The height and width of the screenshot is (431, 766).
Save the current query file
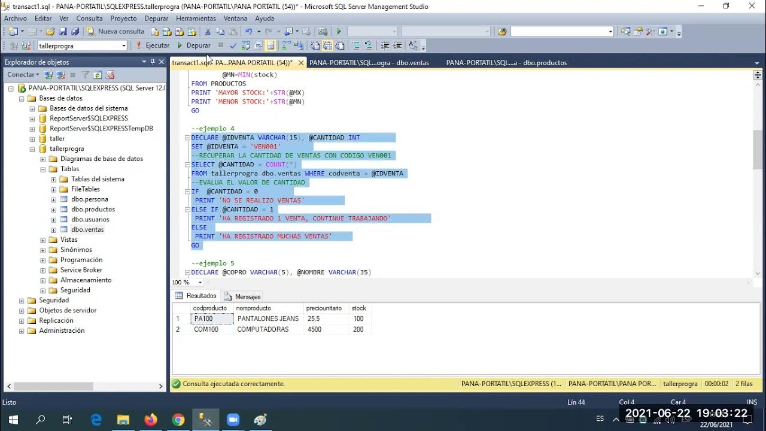point(63,31)
